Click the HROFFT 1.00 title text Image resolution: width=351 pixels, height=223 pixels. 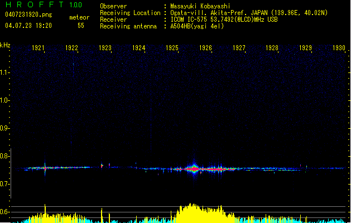pos(44,4)
